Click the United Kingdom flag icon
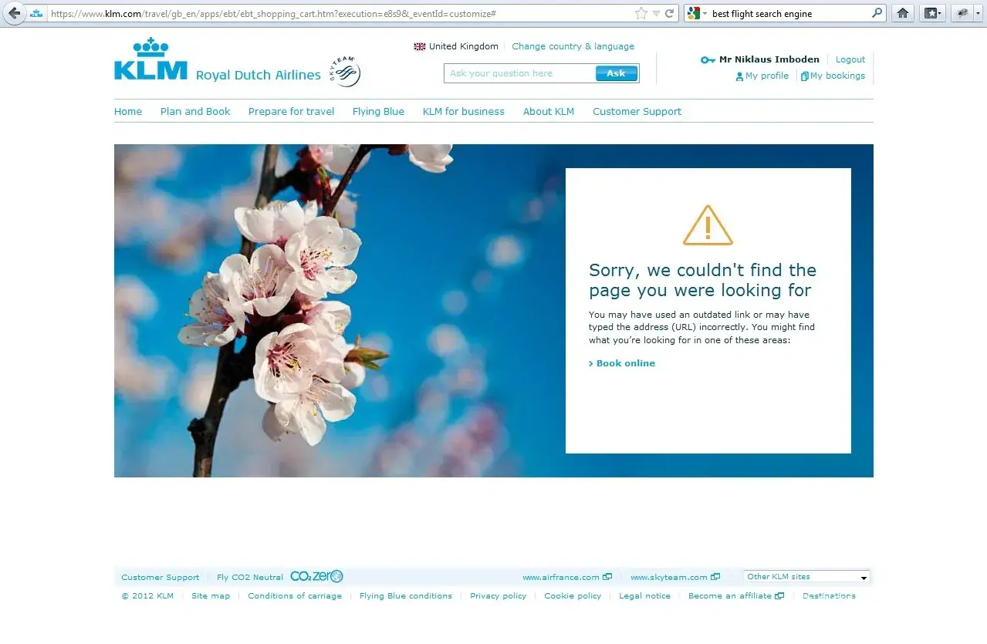 point(420,46)
